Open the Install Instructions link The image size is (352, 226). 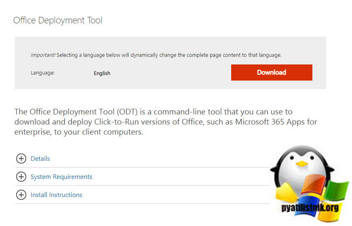(x=56, y=195)
